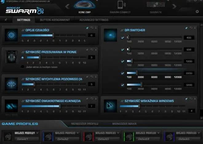Toggle the 3200 DPI level checkbox
Image resolution: width=203 pixels, height=144 pixels.
point(122,85)
